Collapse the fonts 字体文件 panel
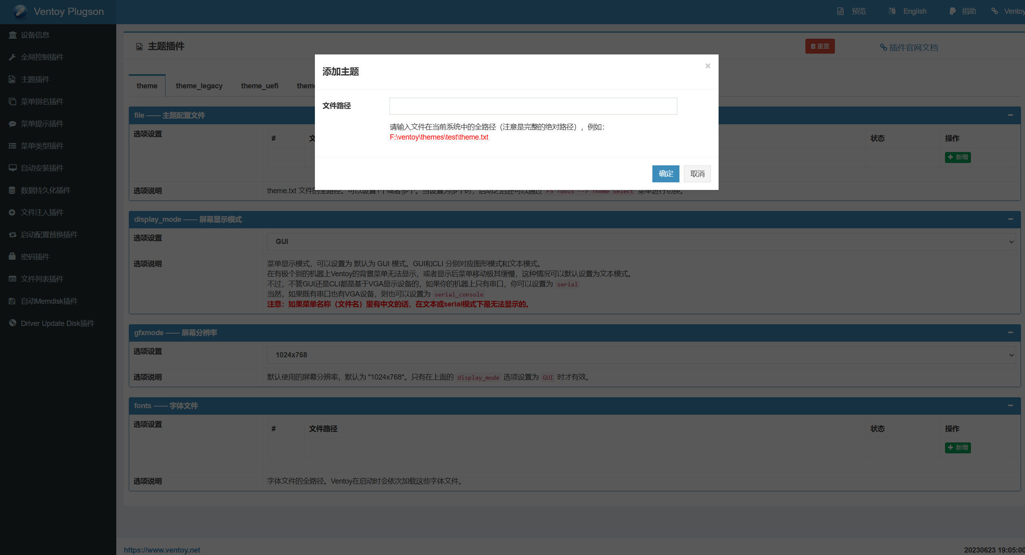The height and width of the screenshot is (555, 1025). (1010, 405)
